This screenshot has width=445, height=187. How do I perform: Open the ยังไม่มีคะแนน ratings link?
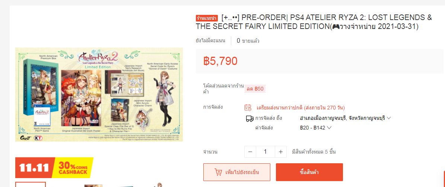pos(210,41)
